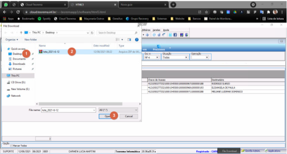The image size is (287, 154).
Task: Open the view options dropdown arrow
Action: tap(122, 40)
